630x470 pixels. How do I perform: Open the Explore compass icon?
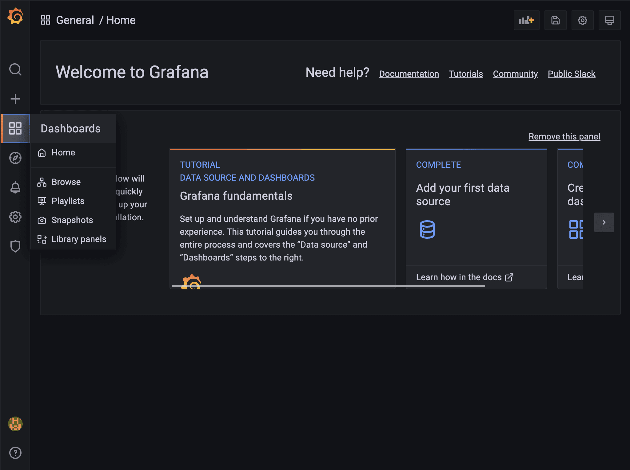point(15,158)
